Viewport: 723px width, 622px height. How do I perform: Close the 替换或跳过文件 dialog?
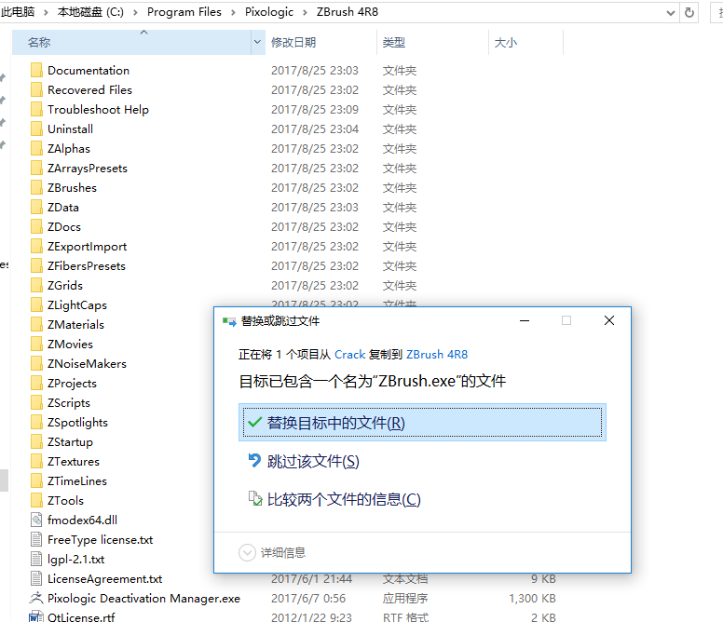(x=609, y=320)
